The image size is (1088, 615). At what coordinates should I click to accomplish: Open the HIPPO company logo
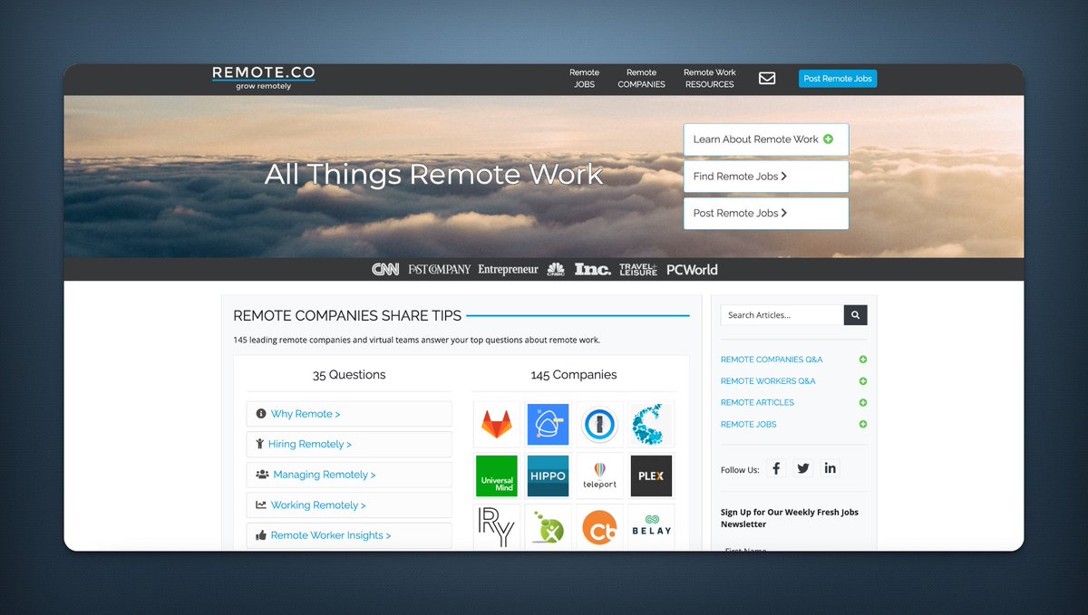[x=548, y=476]
